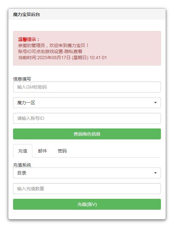Viewport: 174px width, 226px height.
Task: Open the 邮件 tab
Action: [x=42, y=151]
